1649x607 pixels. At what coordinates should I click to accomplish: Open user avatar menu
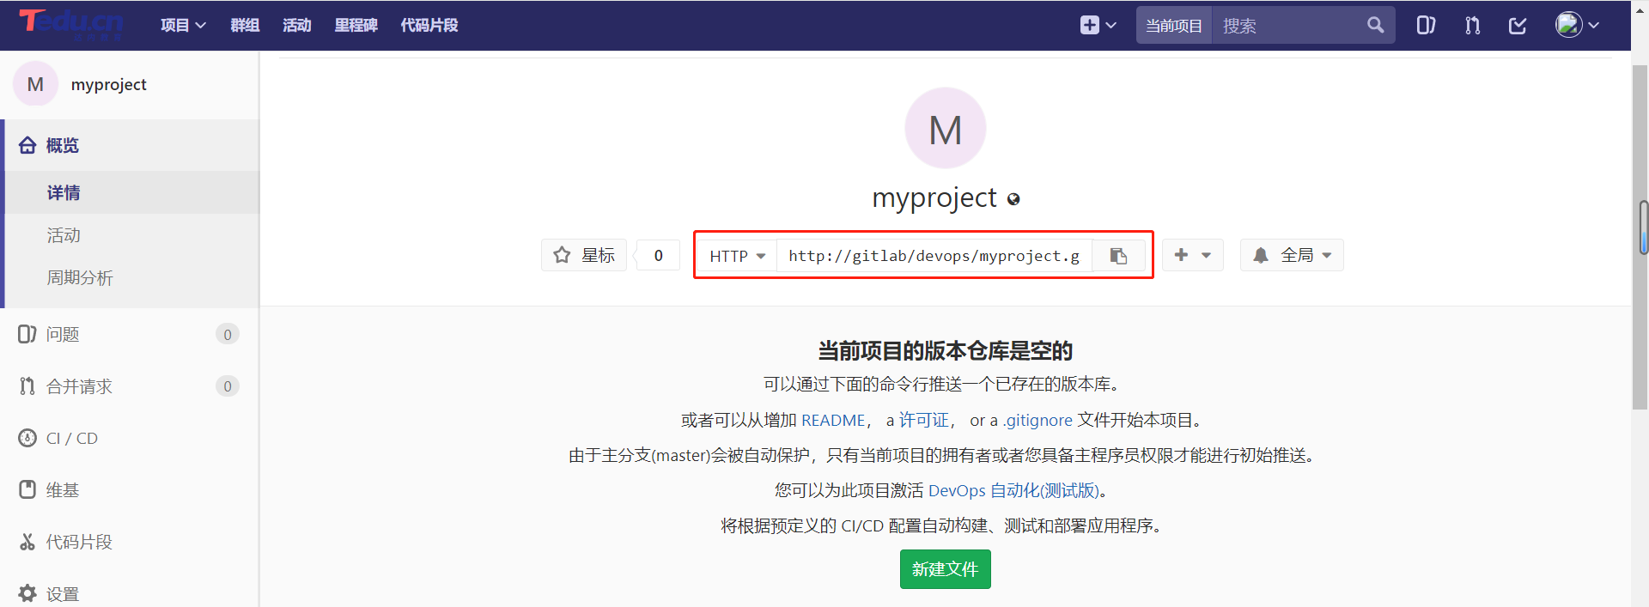[1577, 25]
